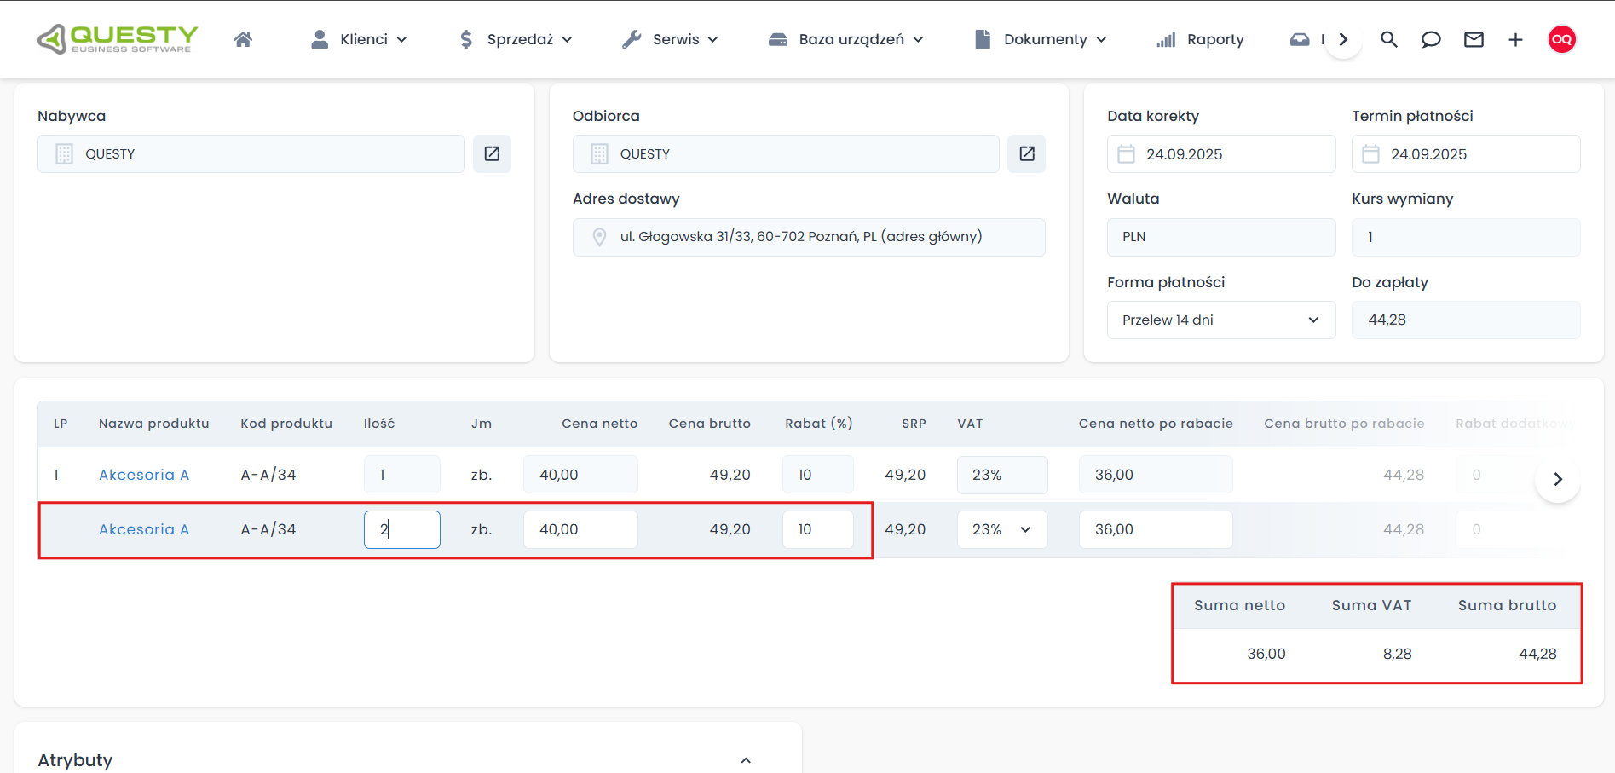The width and height of the screenshot is (1615, 773).
Task: Open the search magnifier icon
Action: (1388, 39)
